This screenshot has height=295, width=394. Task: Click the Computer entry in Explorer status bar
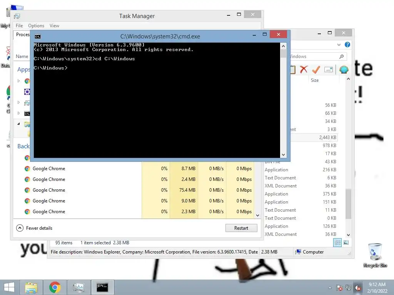point(310,252)
